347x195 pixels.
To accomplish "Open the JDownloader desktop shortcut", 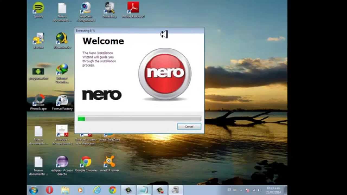I will [x=62, y=41].
